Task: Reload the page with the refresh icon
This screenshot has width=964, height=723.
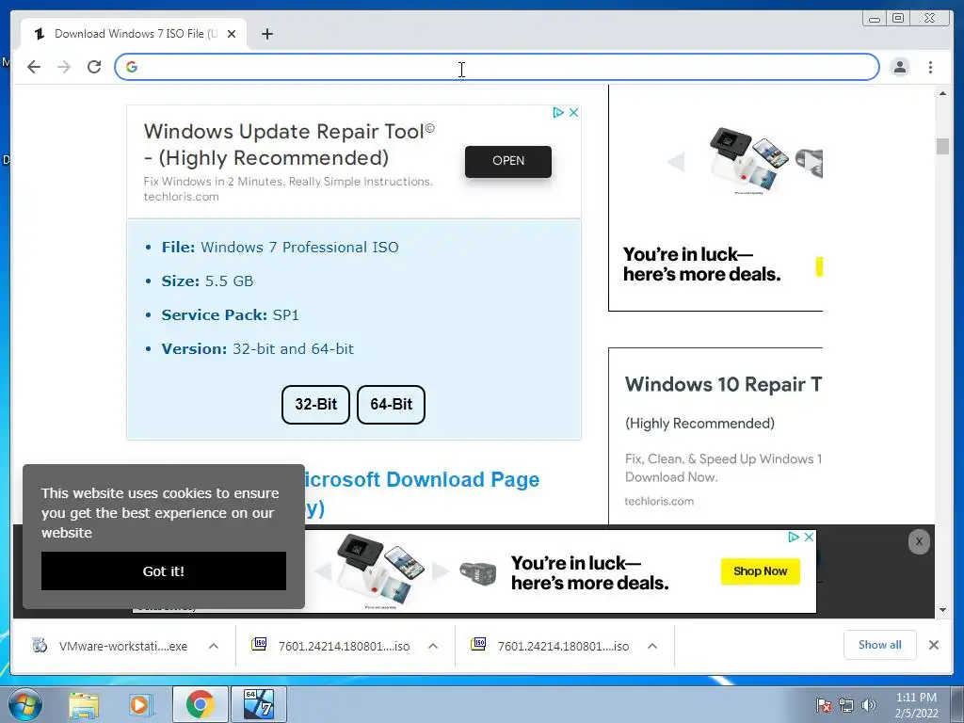Action: (94, 67)
